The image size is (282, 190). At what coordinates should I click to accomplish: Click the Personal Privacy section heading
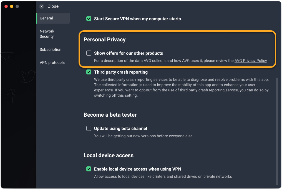pyautogui.click(x=105, y=39)
